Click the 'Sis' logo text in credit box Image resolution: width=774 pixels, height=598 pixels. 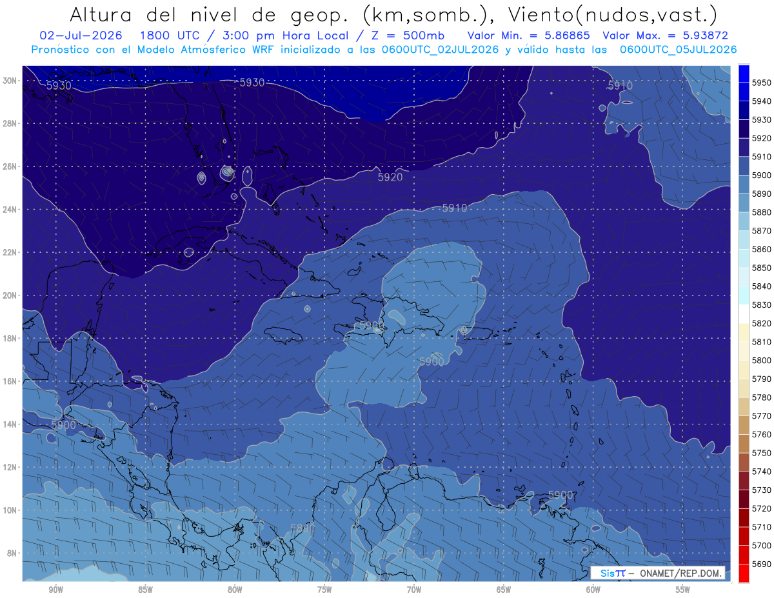click(x=607, y=573)
